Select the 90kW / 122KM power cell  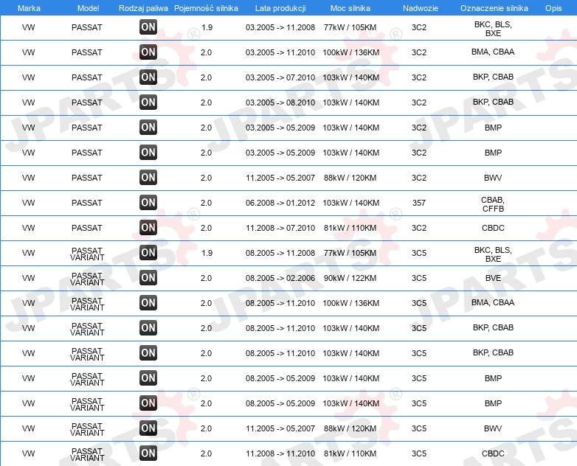coord(350,278)
